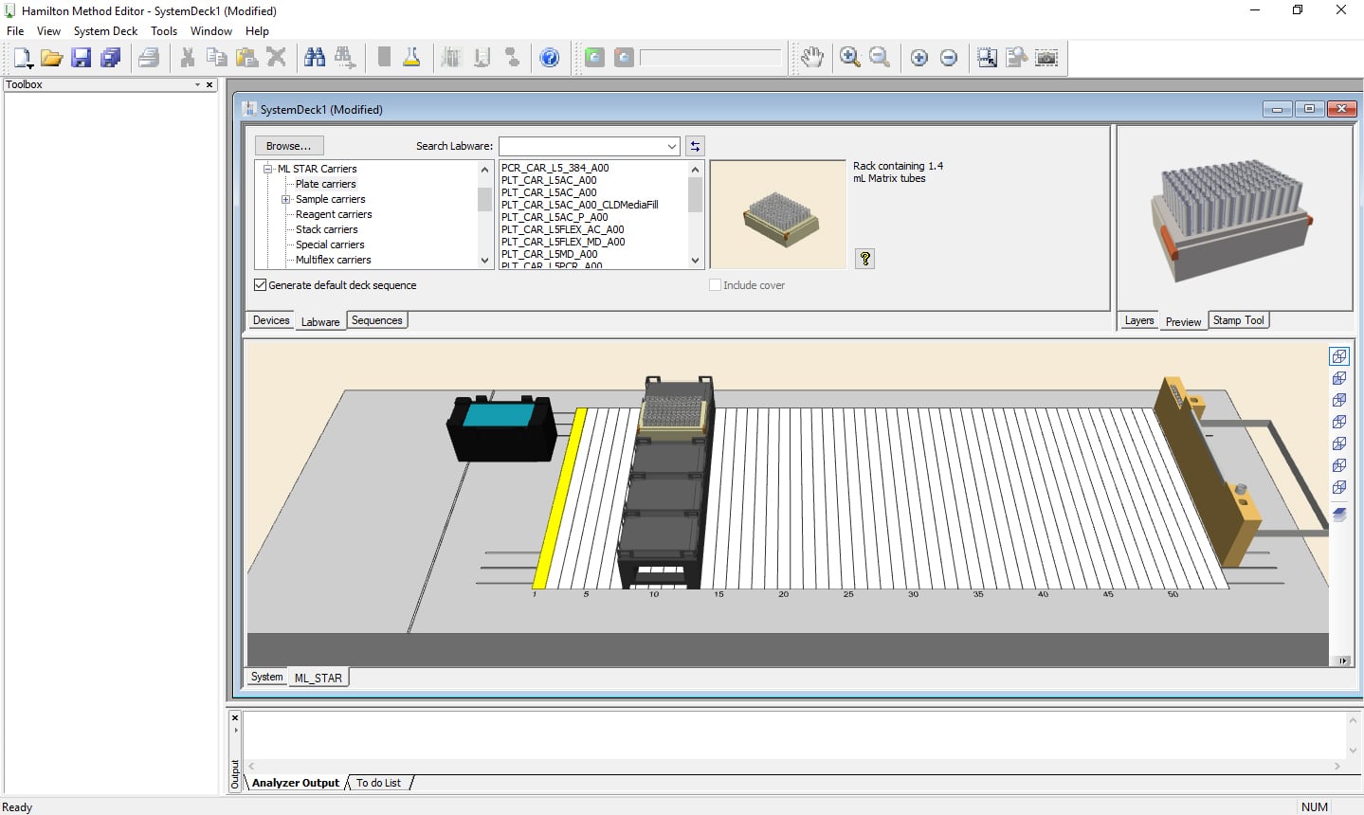Select PLT_CAR_L5FLEX_MD_A00 in labware list
Screen dimensions: 1364x815
[x=563, y=242]
